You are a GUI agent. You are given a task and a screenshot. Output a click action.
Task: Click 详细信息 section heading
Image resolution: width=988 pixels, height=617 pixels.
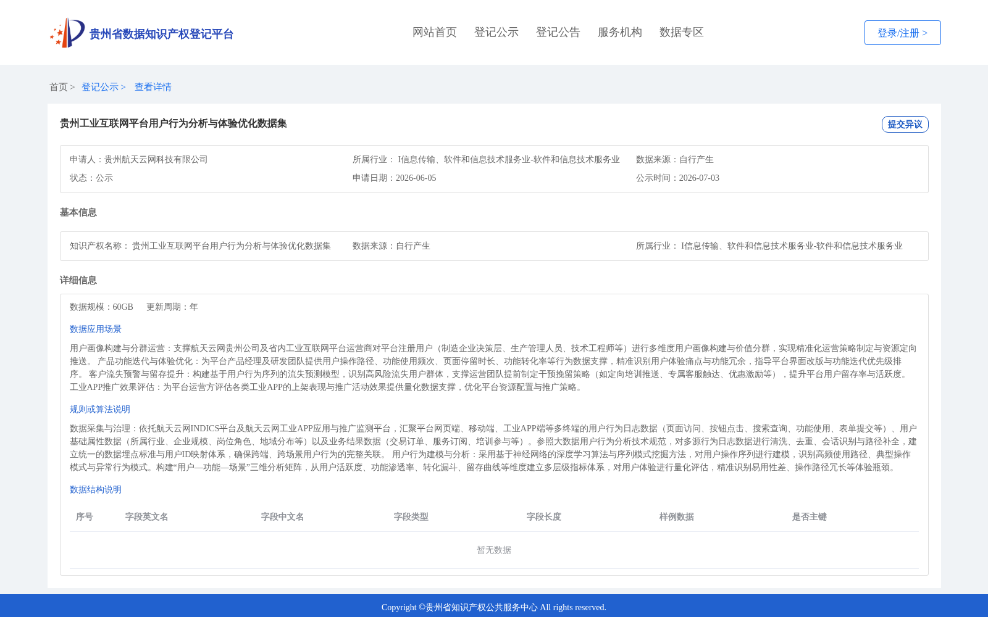coord(78,280)
